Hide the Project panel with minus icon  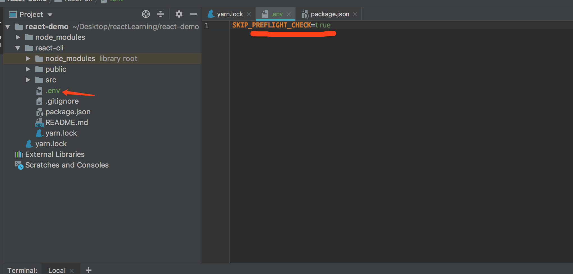194,14
